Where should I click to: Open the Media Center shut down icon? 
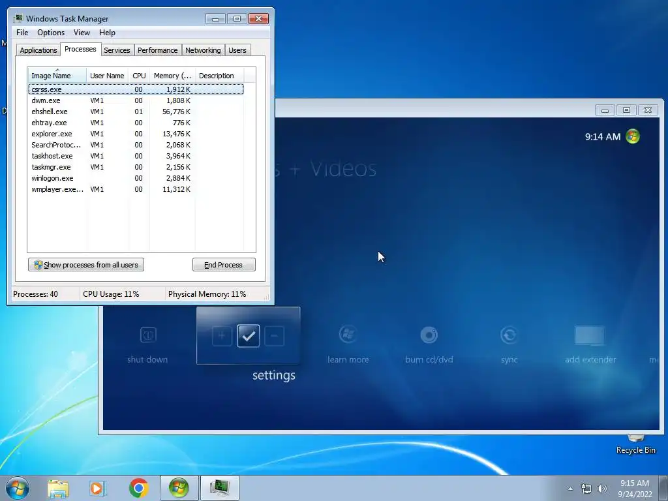(x=148, y=335)
